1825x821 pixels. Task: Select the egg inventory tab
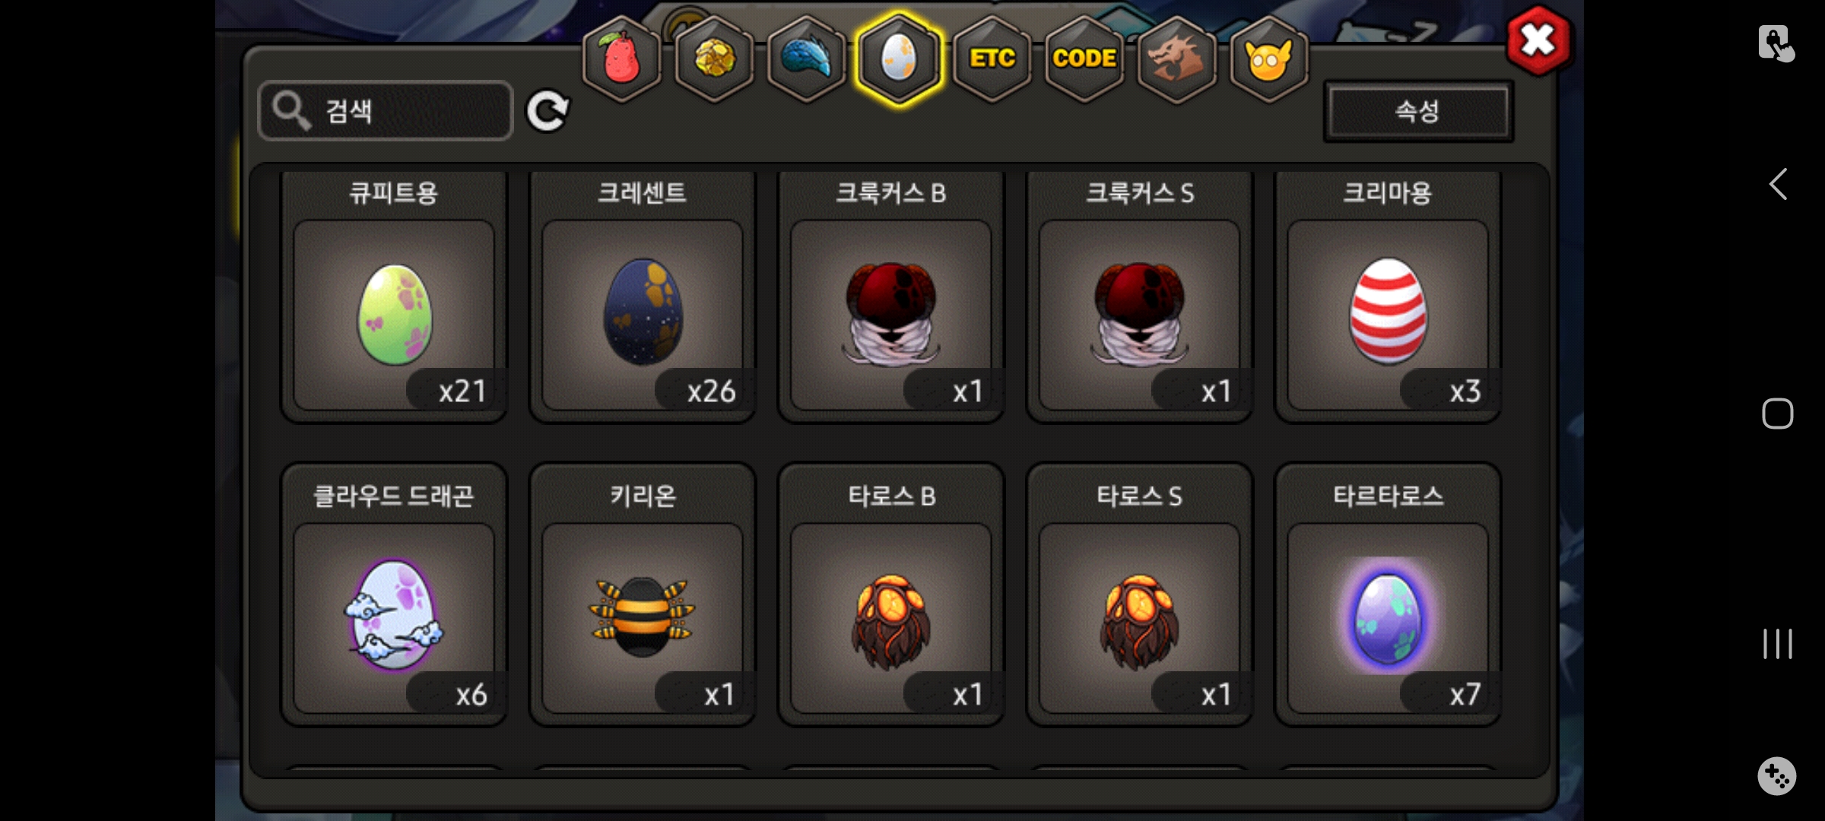click(900, 58)
